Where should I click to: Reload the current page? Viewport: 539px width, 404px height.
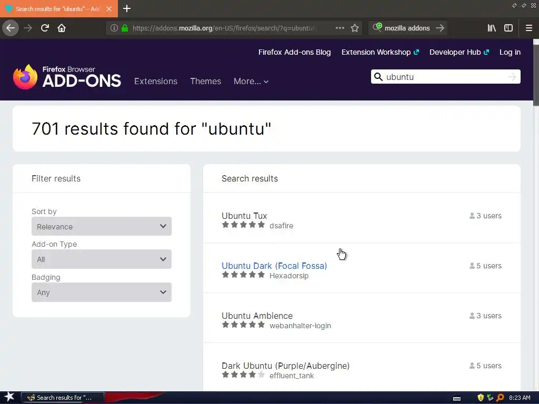point(45,28)
